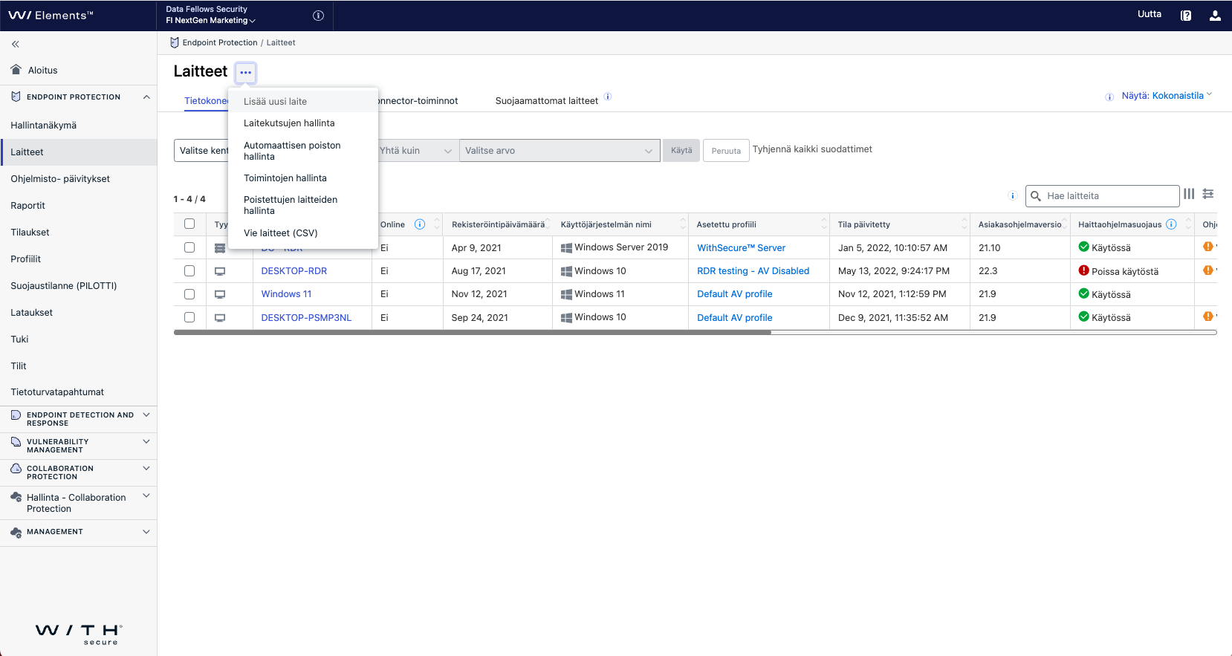Click info icon next to Online column
Viewport: 1232px width, 656px height.
pyautogui.click(x=420, y=224)
